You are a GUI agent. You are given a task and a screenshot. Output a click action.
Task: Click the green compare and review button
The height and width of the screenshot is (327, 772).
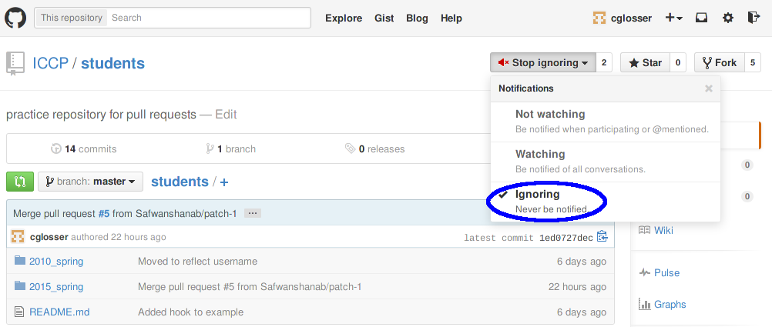pyautogui.click(x=20, y=182)
